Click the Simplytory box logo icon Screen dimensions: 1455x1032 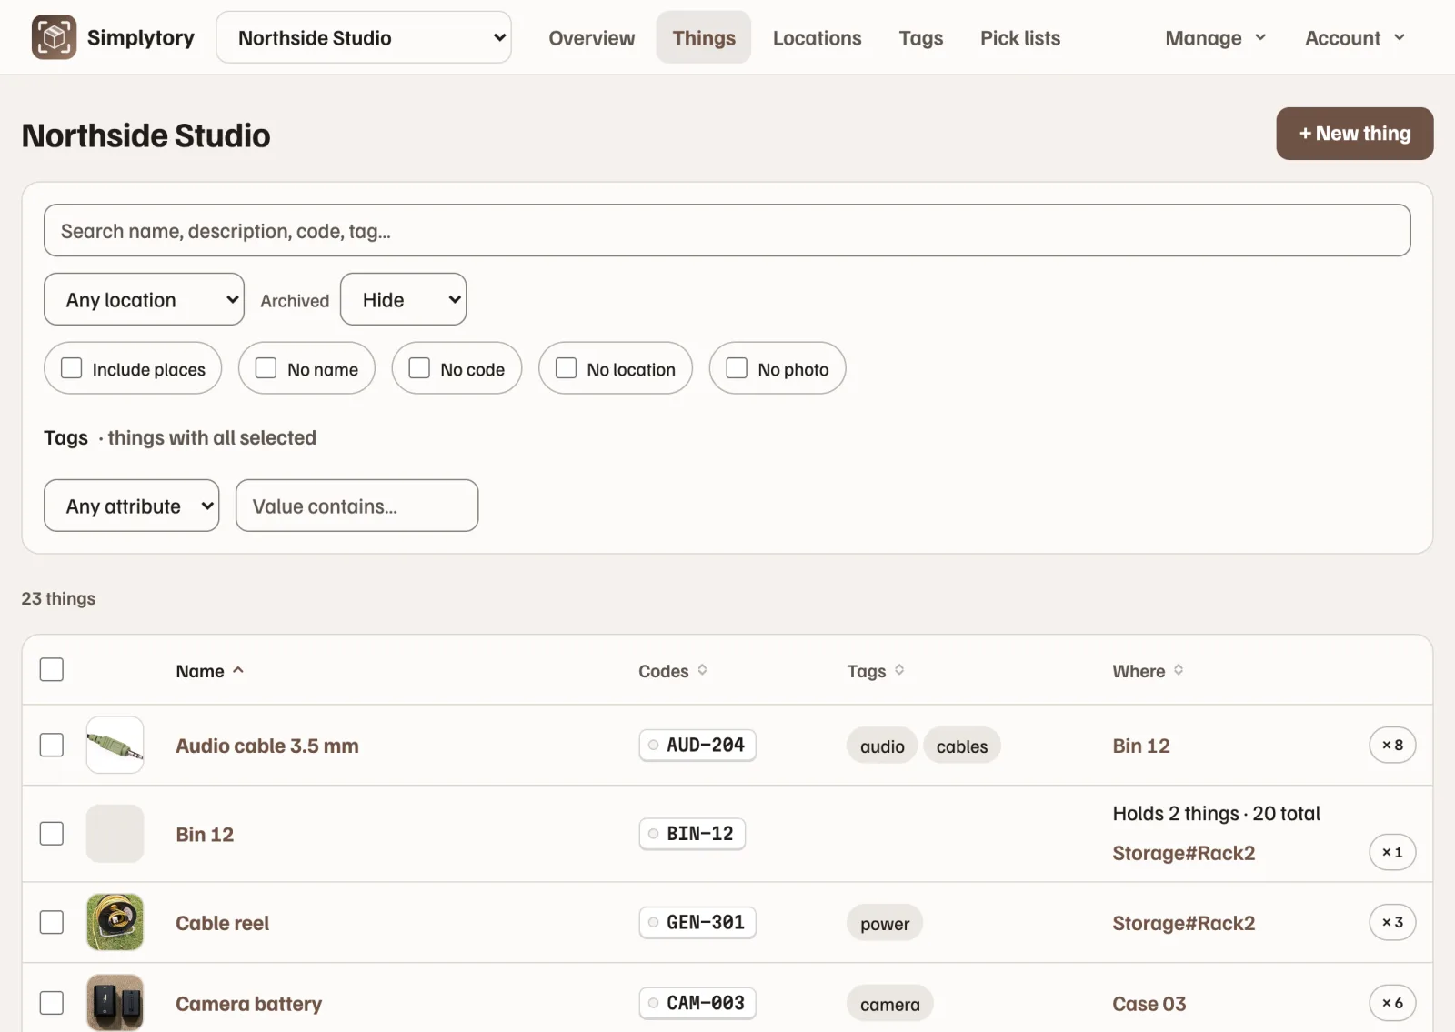click(x=54, y=37)
